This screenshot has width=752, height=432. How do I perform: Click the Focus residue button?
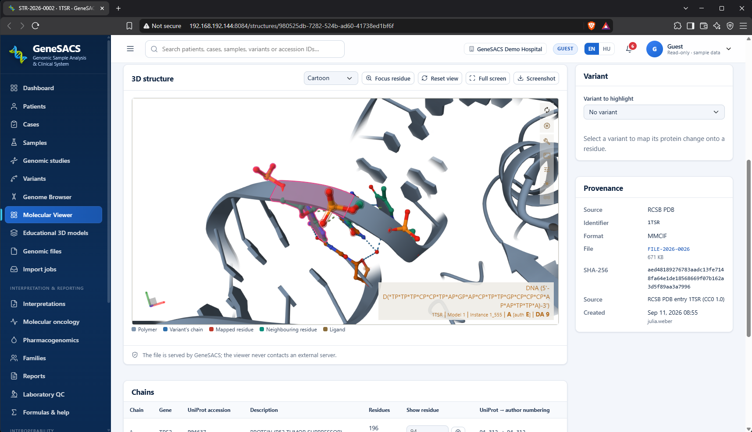click(388, 78)
